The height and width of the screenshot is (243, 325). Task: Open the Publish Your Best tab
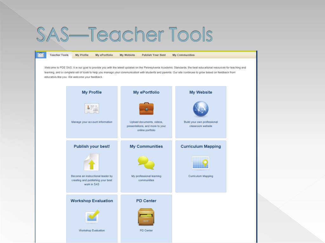coord(154,55)
